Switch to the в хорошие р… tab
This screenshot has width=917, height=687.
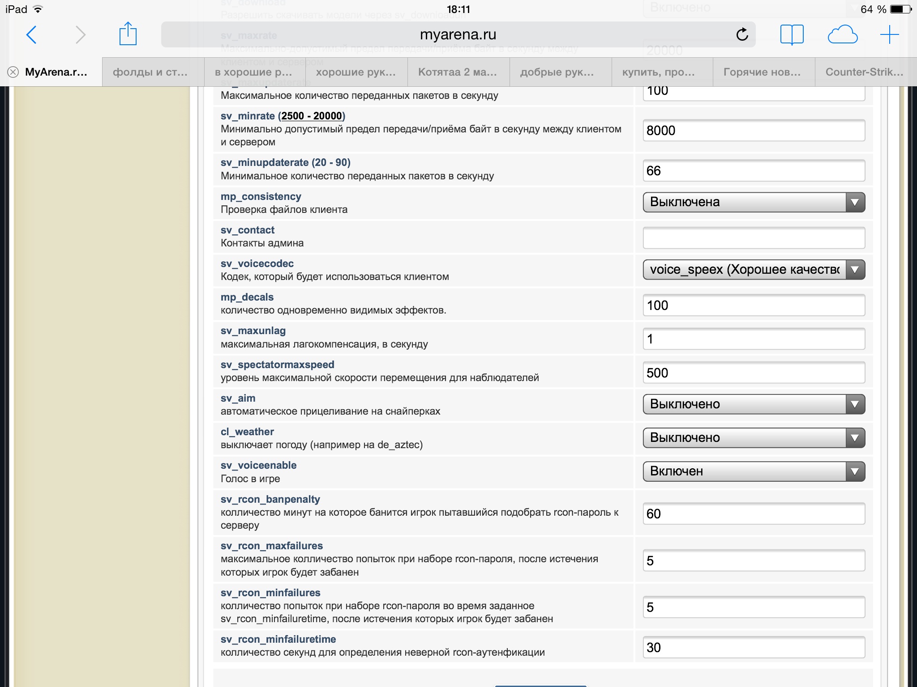point(255,72)
